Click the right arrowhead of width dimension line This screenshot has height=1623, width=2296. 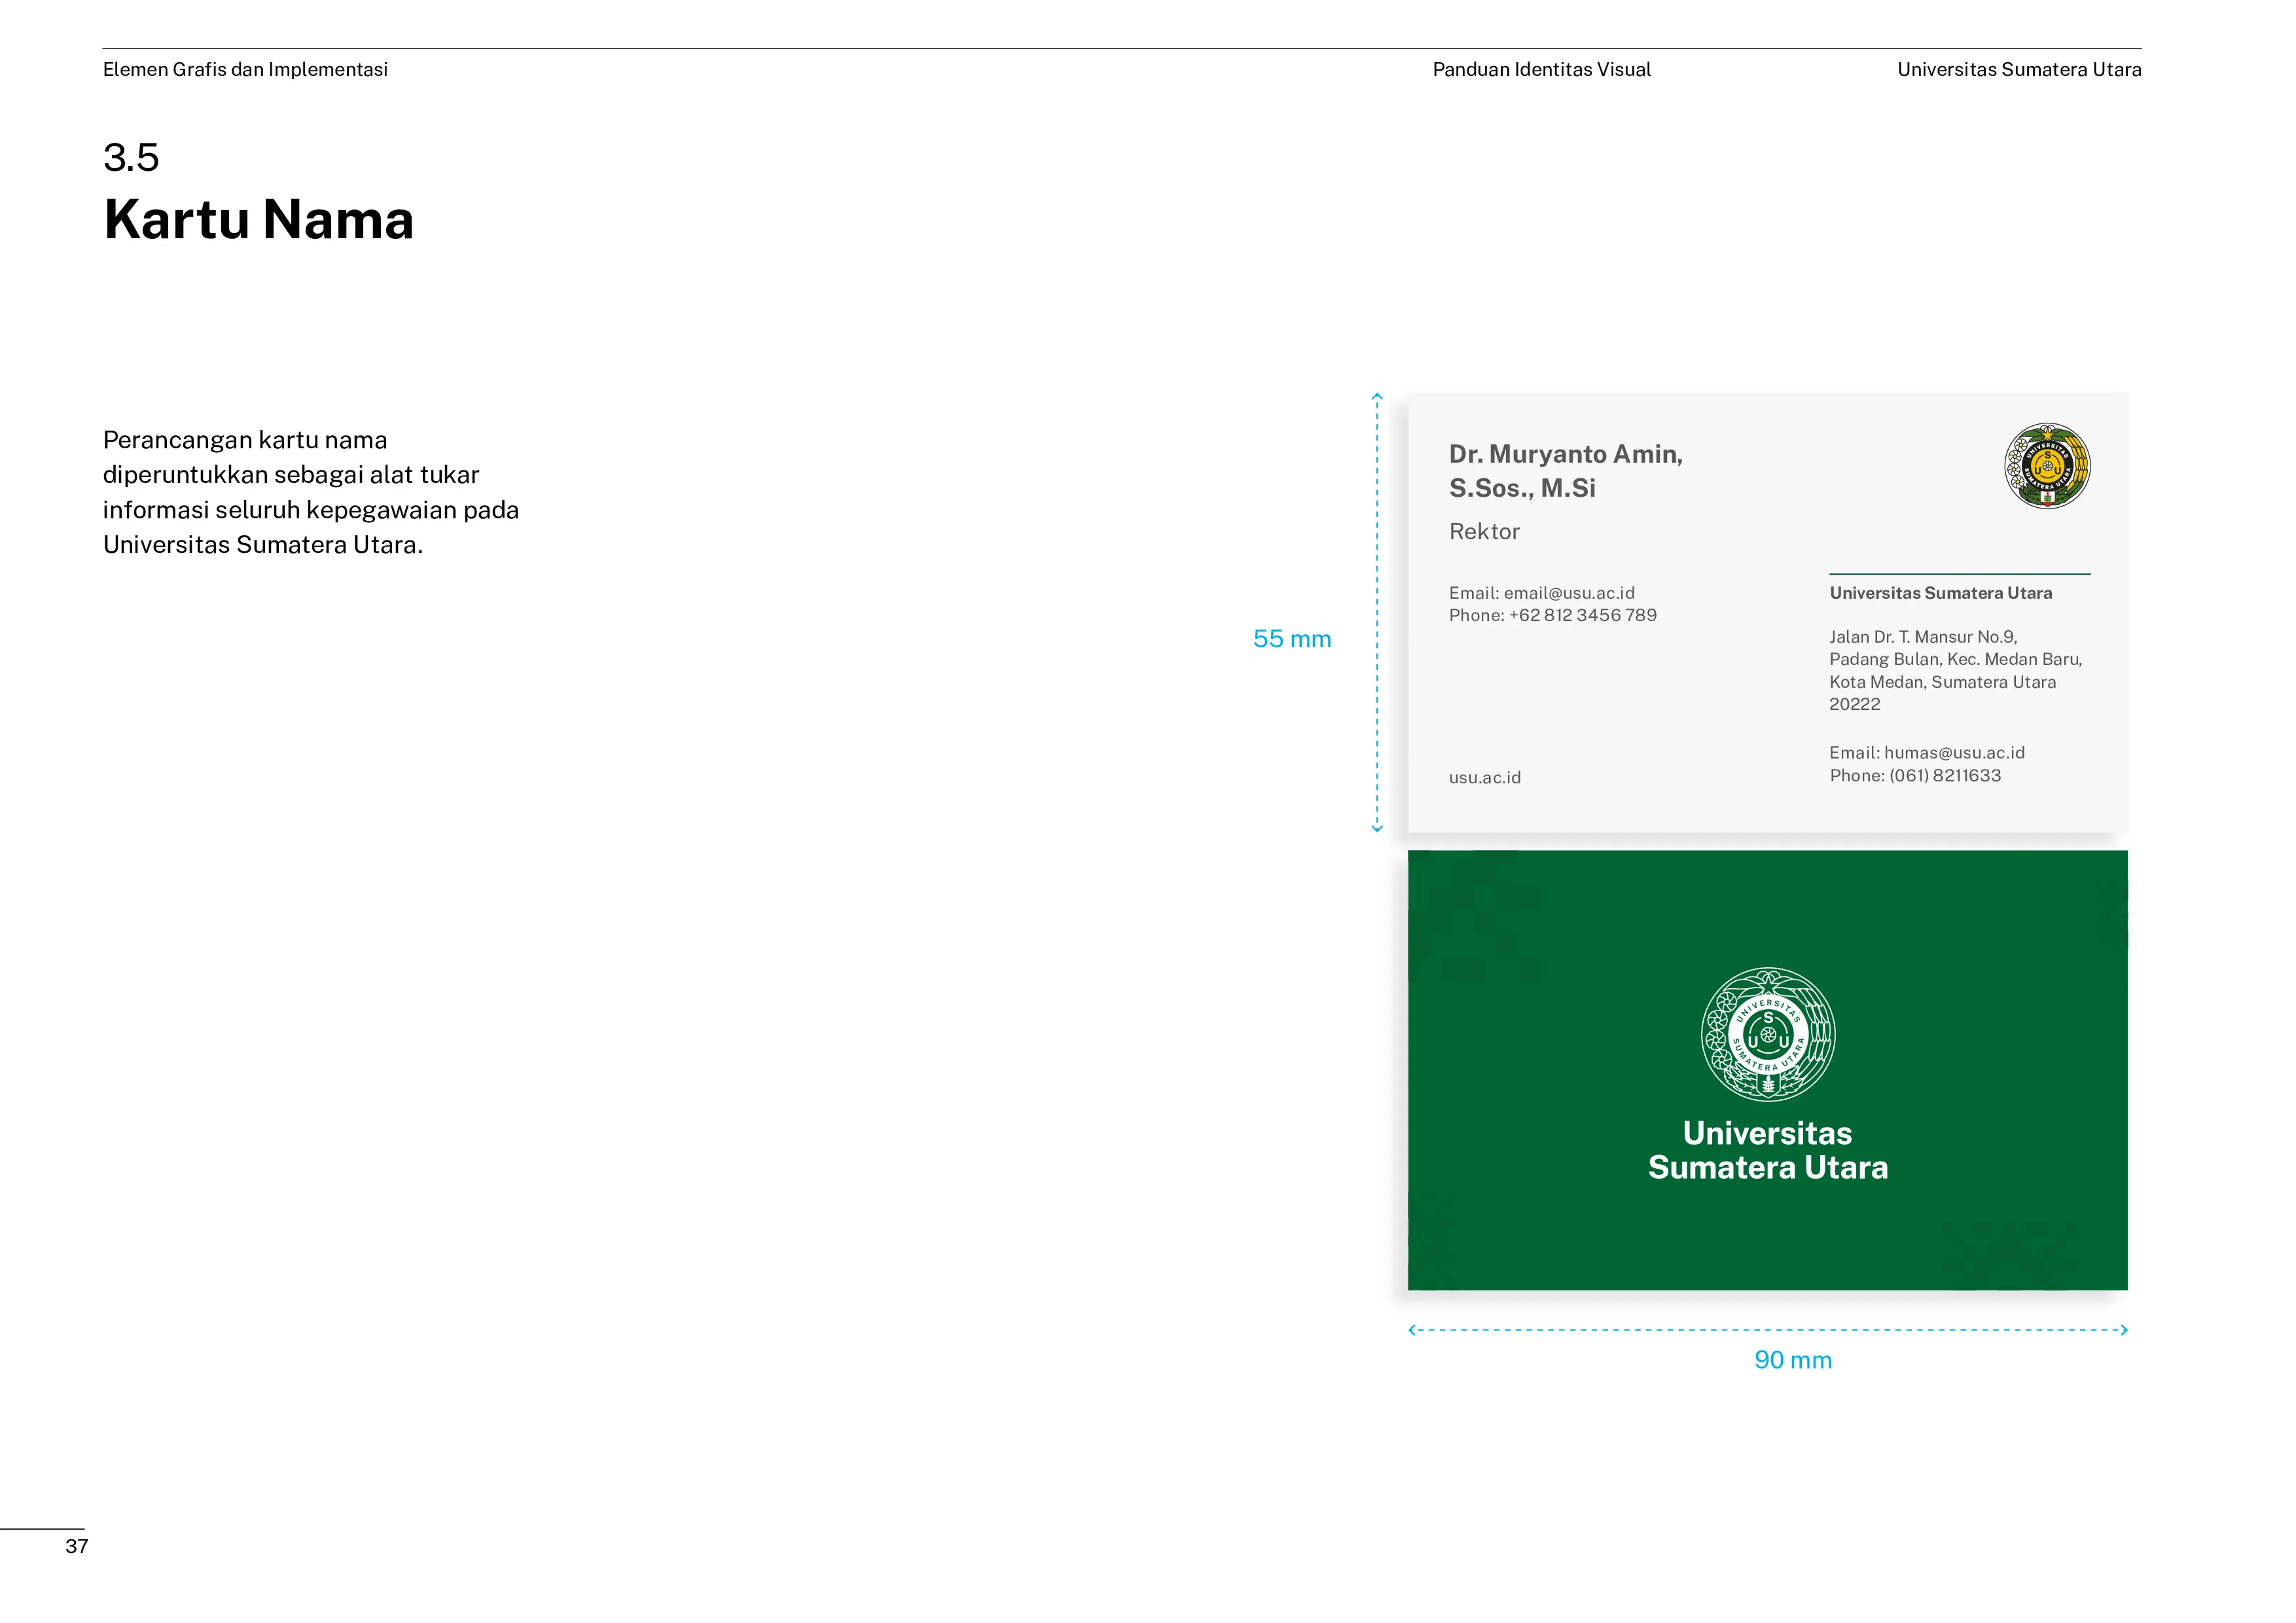pos(2124,1330)
